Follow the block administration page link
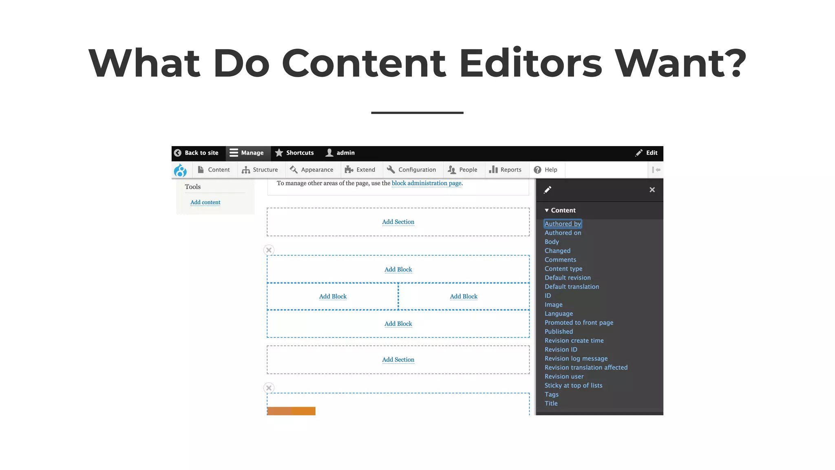This screenshot has height=470, width=835. (426, 183)
